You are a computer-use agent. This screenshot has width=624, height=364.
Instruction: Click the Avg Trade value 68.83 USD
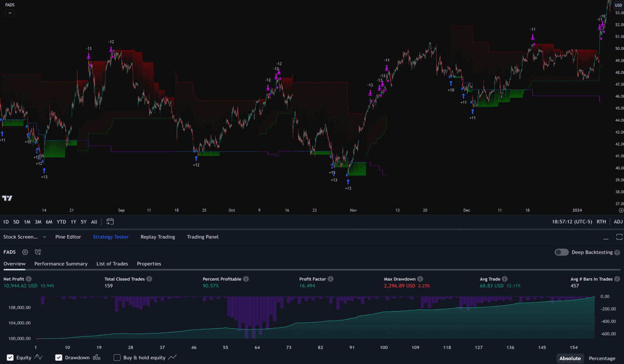[491, 286]
